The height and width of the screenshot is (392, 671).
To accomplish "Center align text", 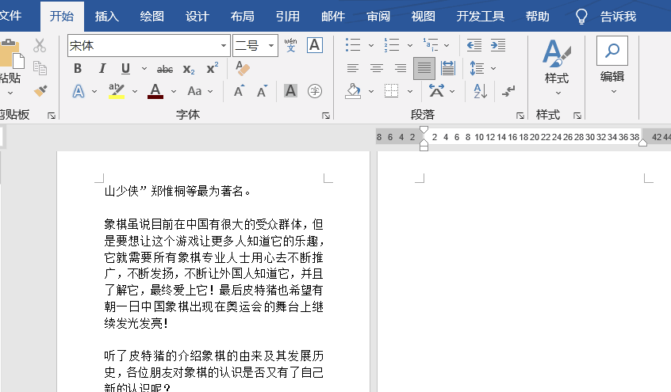I will click(x=377, y=68).
